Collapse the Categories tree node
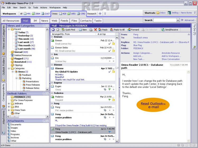 (x=9, y=68)
